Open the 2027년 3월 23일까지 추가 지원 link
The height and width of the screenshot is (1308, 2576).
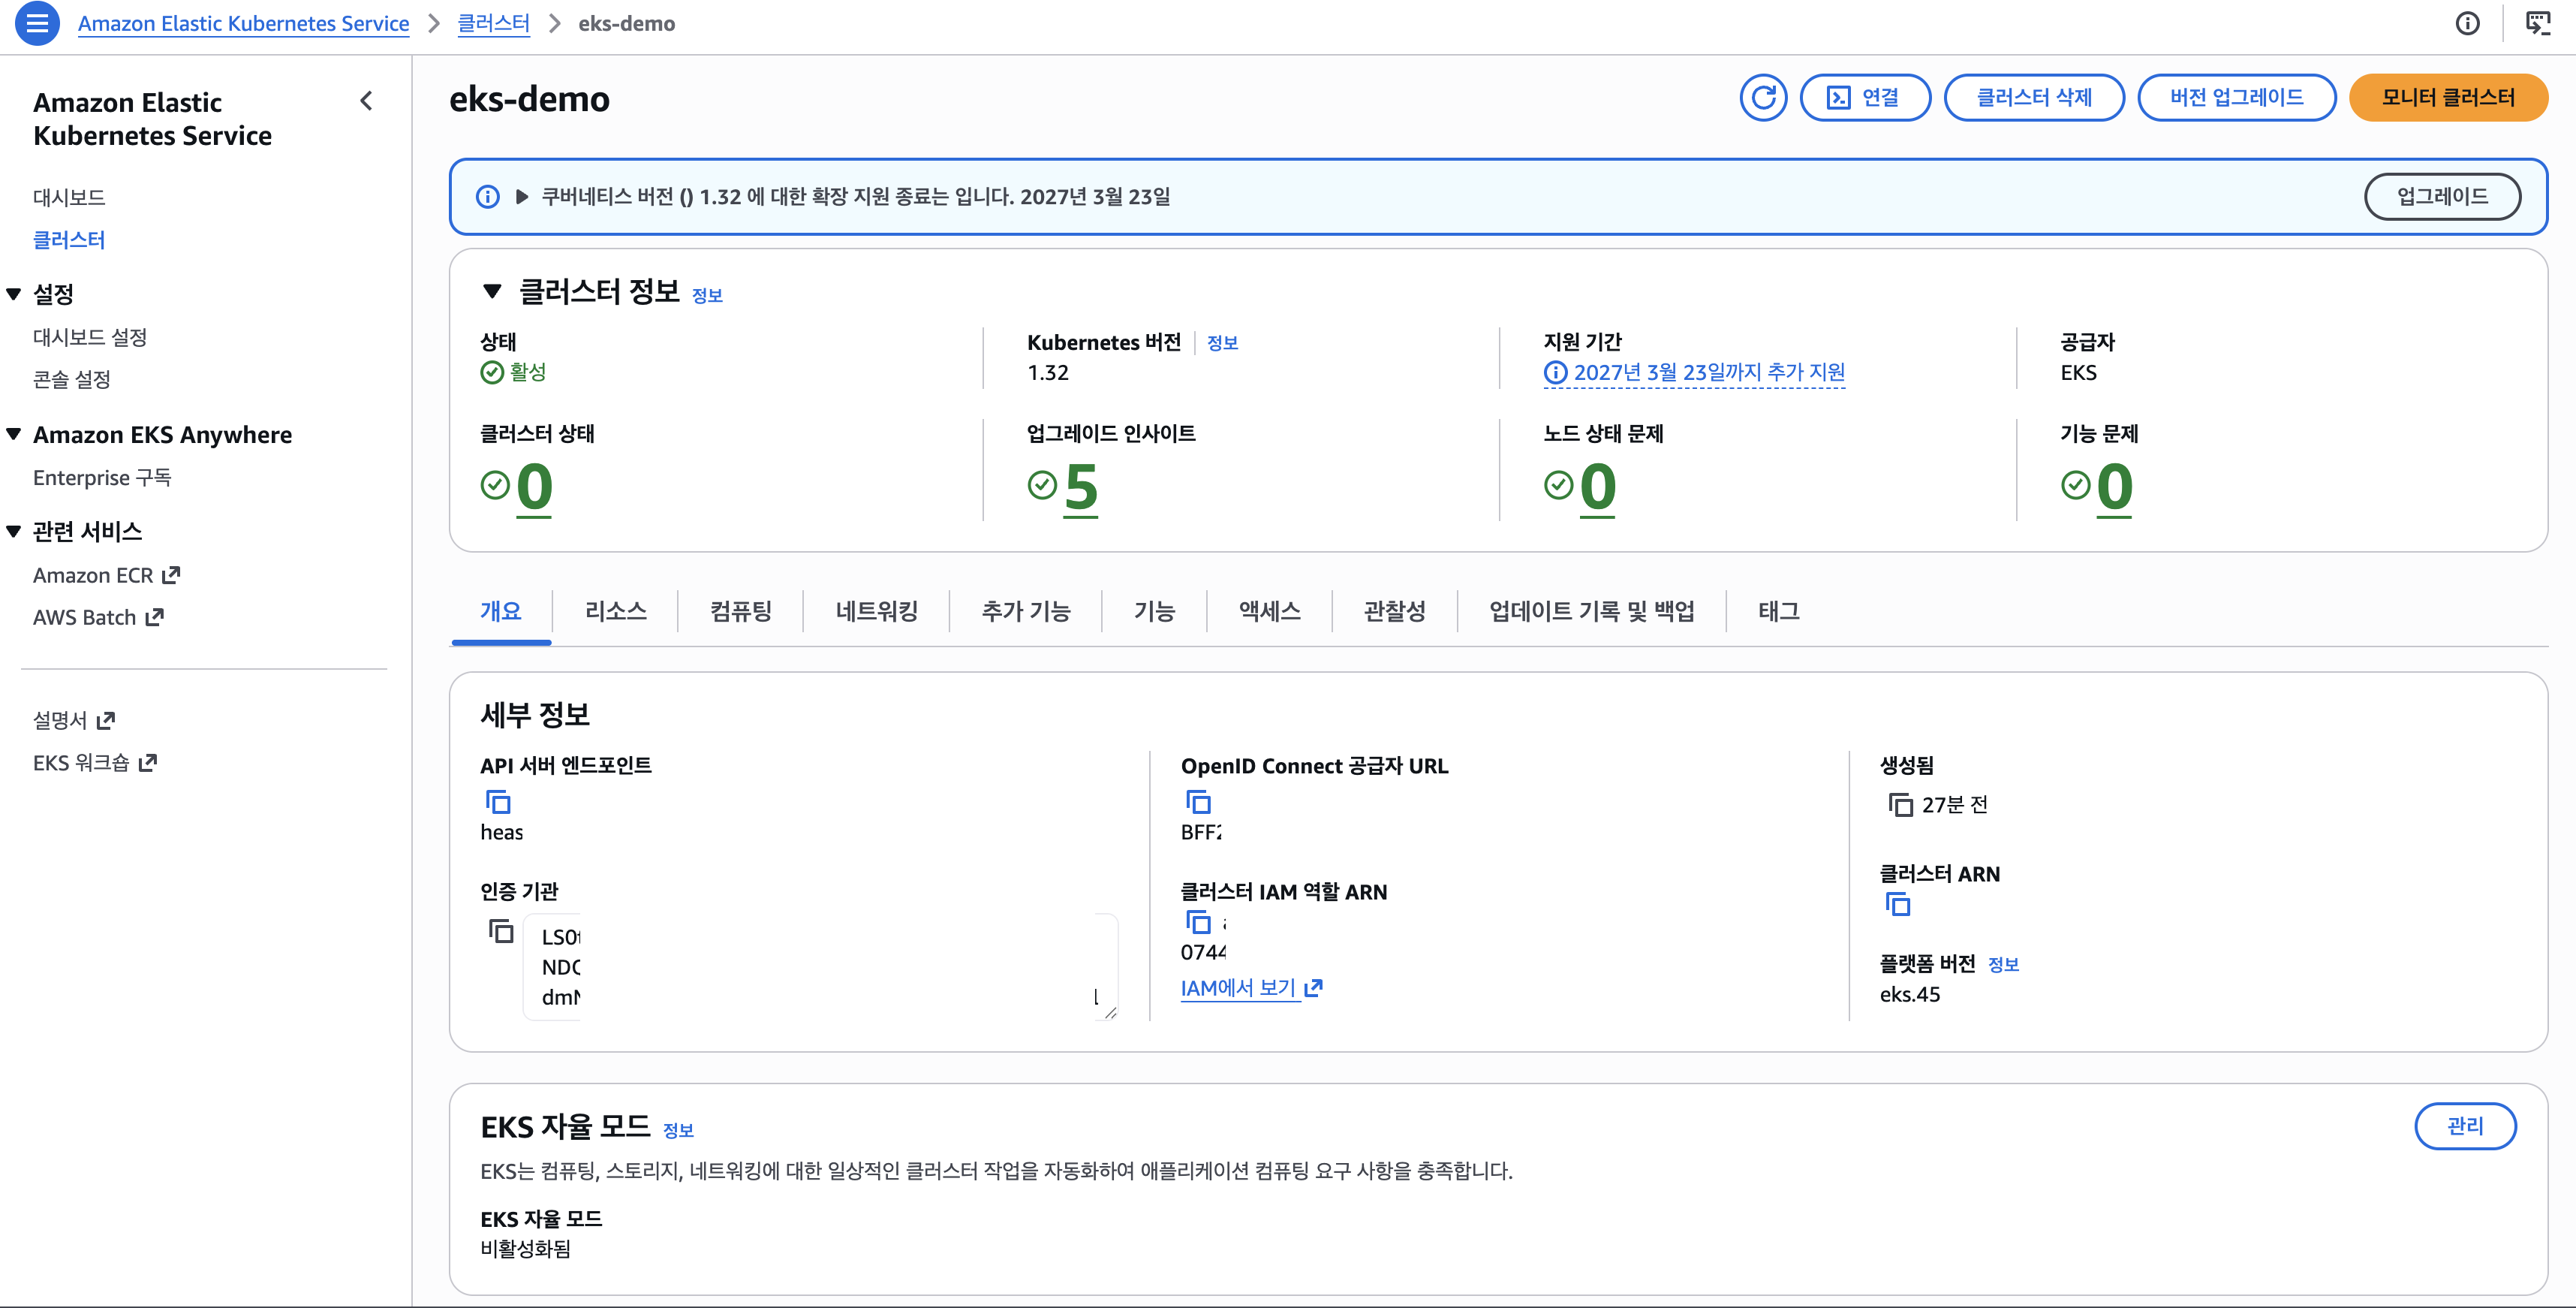coord(1709,373)
